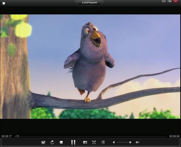The image size is (181, 147).
Task: Close the DAPlayer window
Action: coord(176,1)
